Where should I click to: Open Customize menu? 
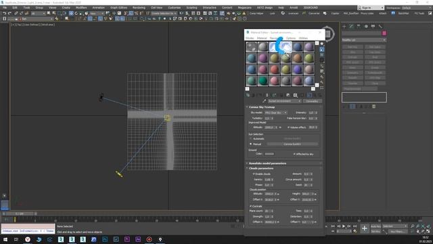pos(175,7)
